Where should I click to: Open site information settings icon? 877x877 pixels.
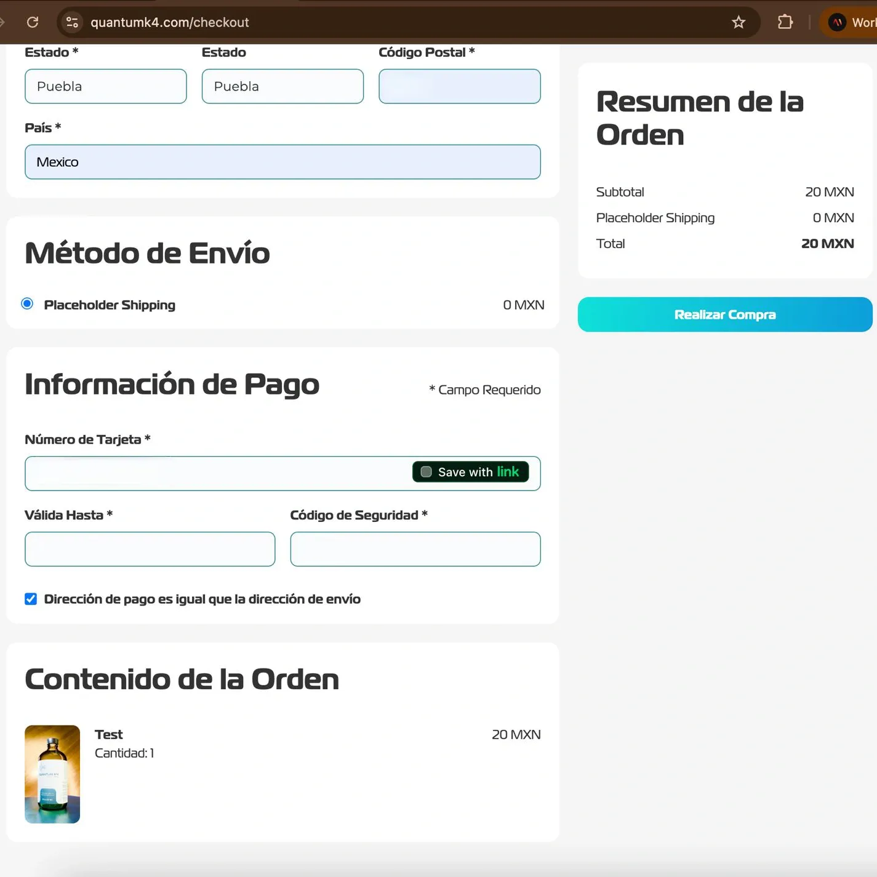[72, 22]
